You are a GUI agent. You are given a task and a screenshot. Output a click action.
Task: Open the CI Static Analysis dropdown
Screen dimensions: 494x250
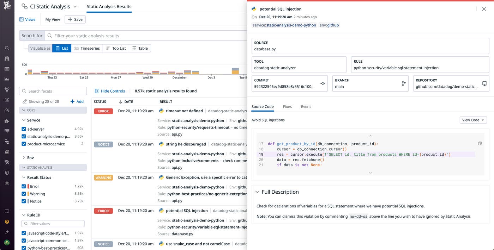click(74, 6)
